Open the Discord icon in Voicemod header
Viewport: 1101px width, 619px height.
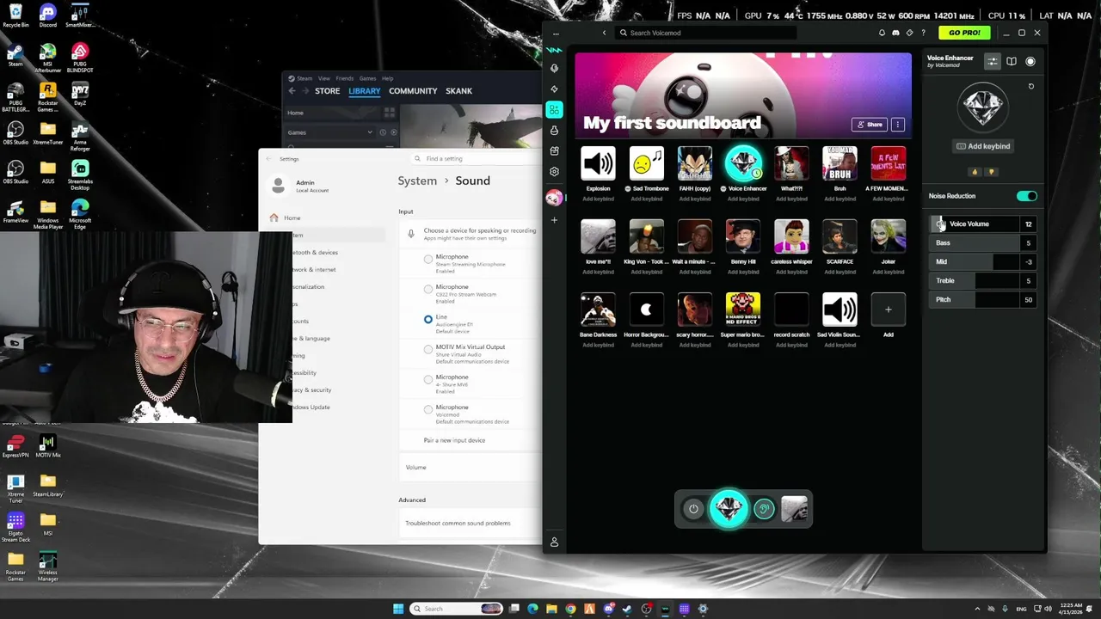tap(895, 33)
